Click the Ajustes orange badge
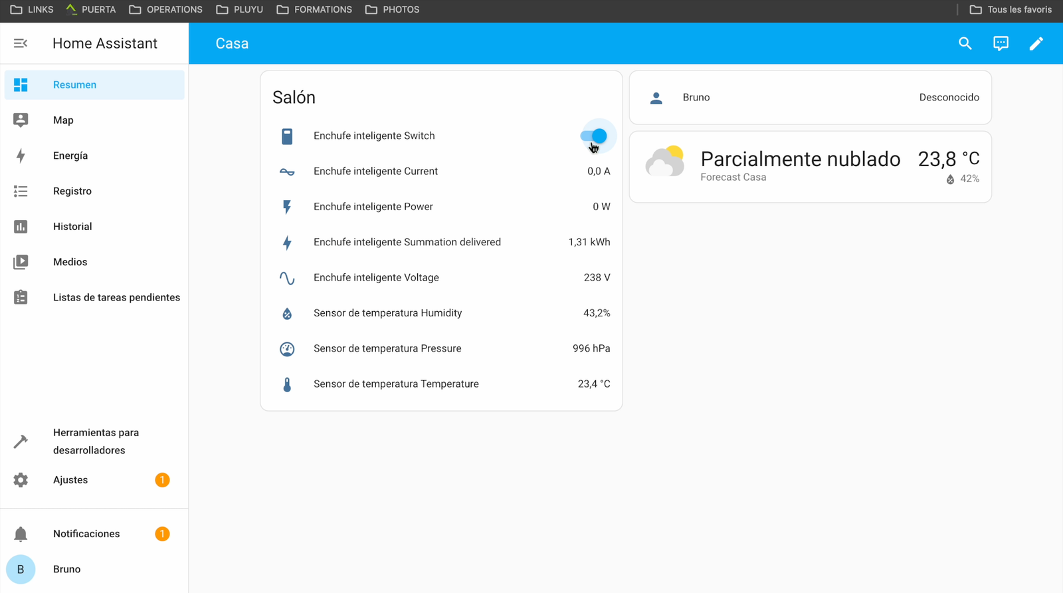The height and width of the screenshot is (593, 1063). coord(162,480)
